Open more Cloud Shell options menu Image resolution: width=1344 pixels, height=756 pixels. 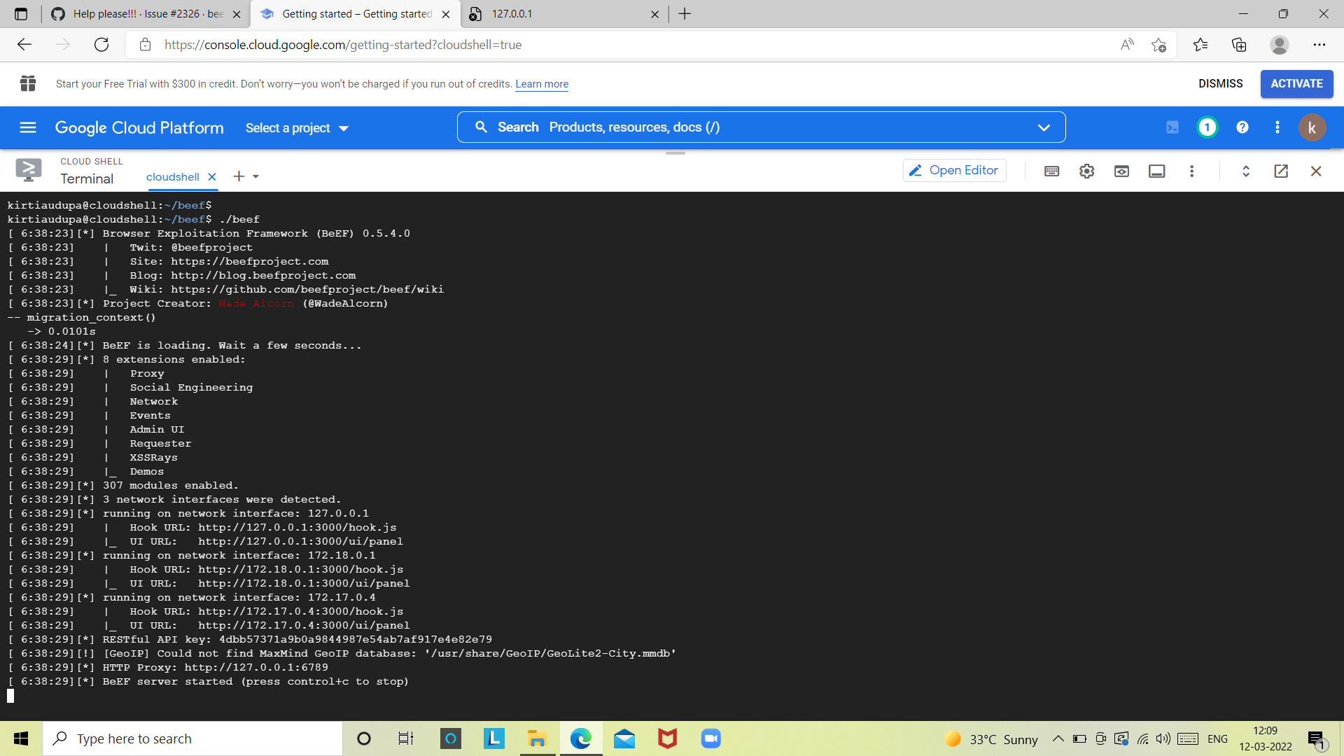click(1192, 171)
